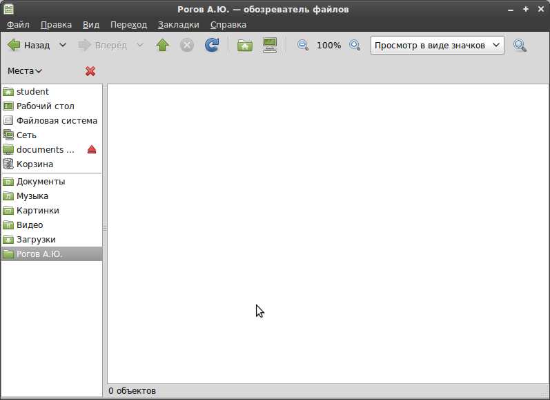The image size is (550, 400).
Task: Open the icon view mode combo box
Action: [x=437, y=46]
